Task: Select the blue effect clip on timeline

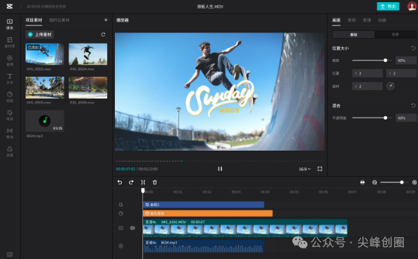Action: (204, 204)
